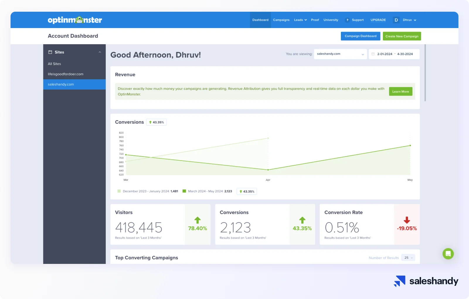Open the saleshandy.com site selector dropdown
The image size is (469, 299).
pyautogui.click(x=340, y=54)
